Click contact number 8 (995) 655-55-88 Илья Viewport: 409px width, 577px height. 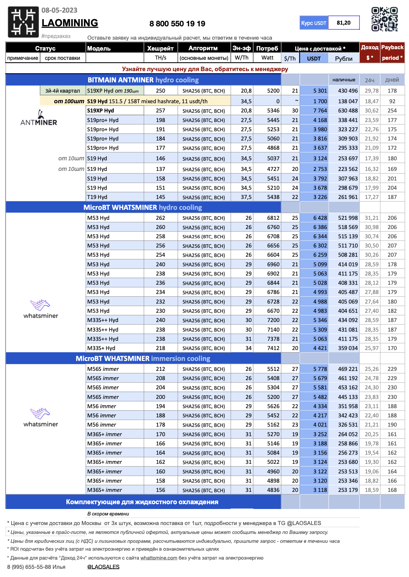click(36, 567)
